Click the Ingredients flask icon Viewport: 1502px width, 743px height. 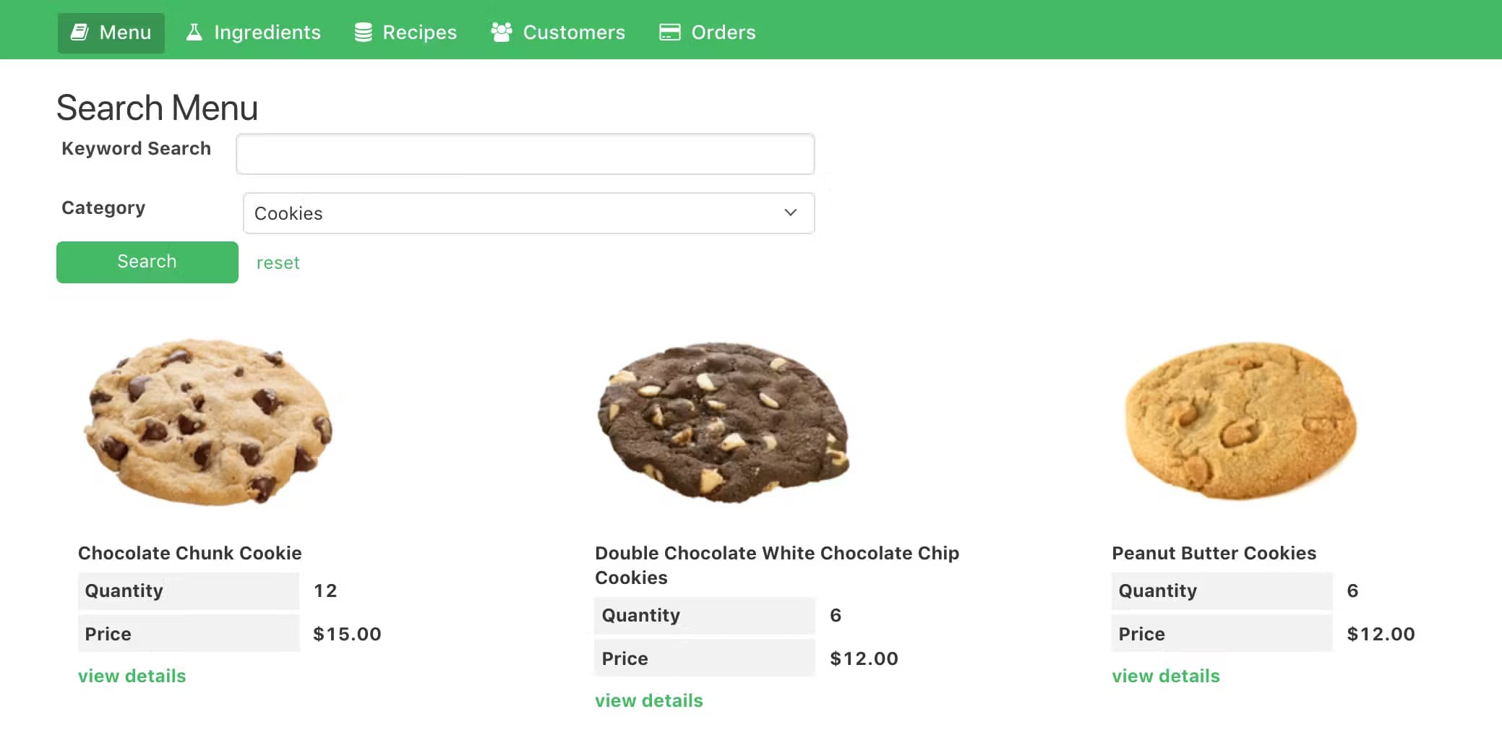(x=194, y=33)
